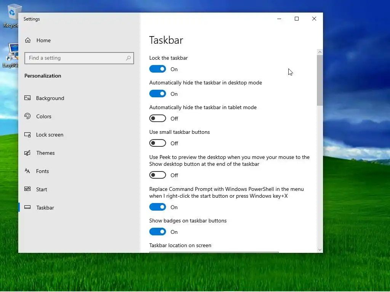Click the Home house icon
Image resolution: width=390 pixels, height=292 pixels.
[x=27, y=40]
